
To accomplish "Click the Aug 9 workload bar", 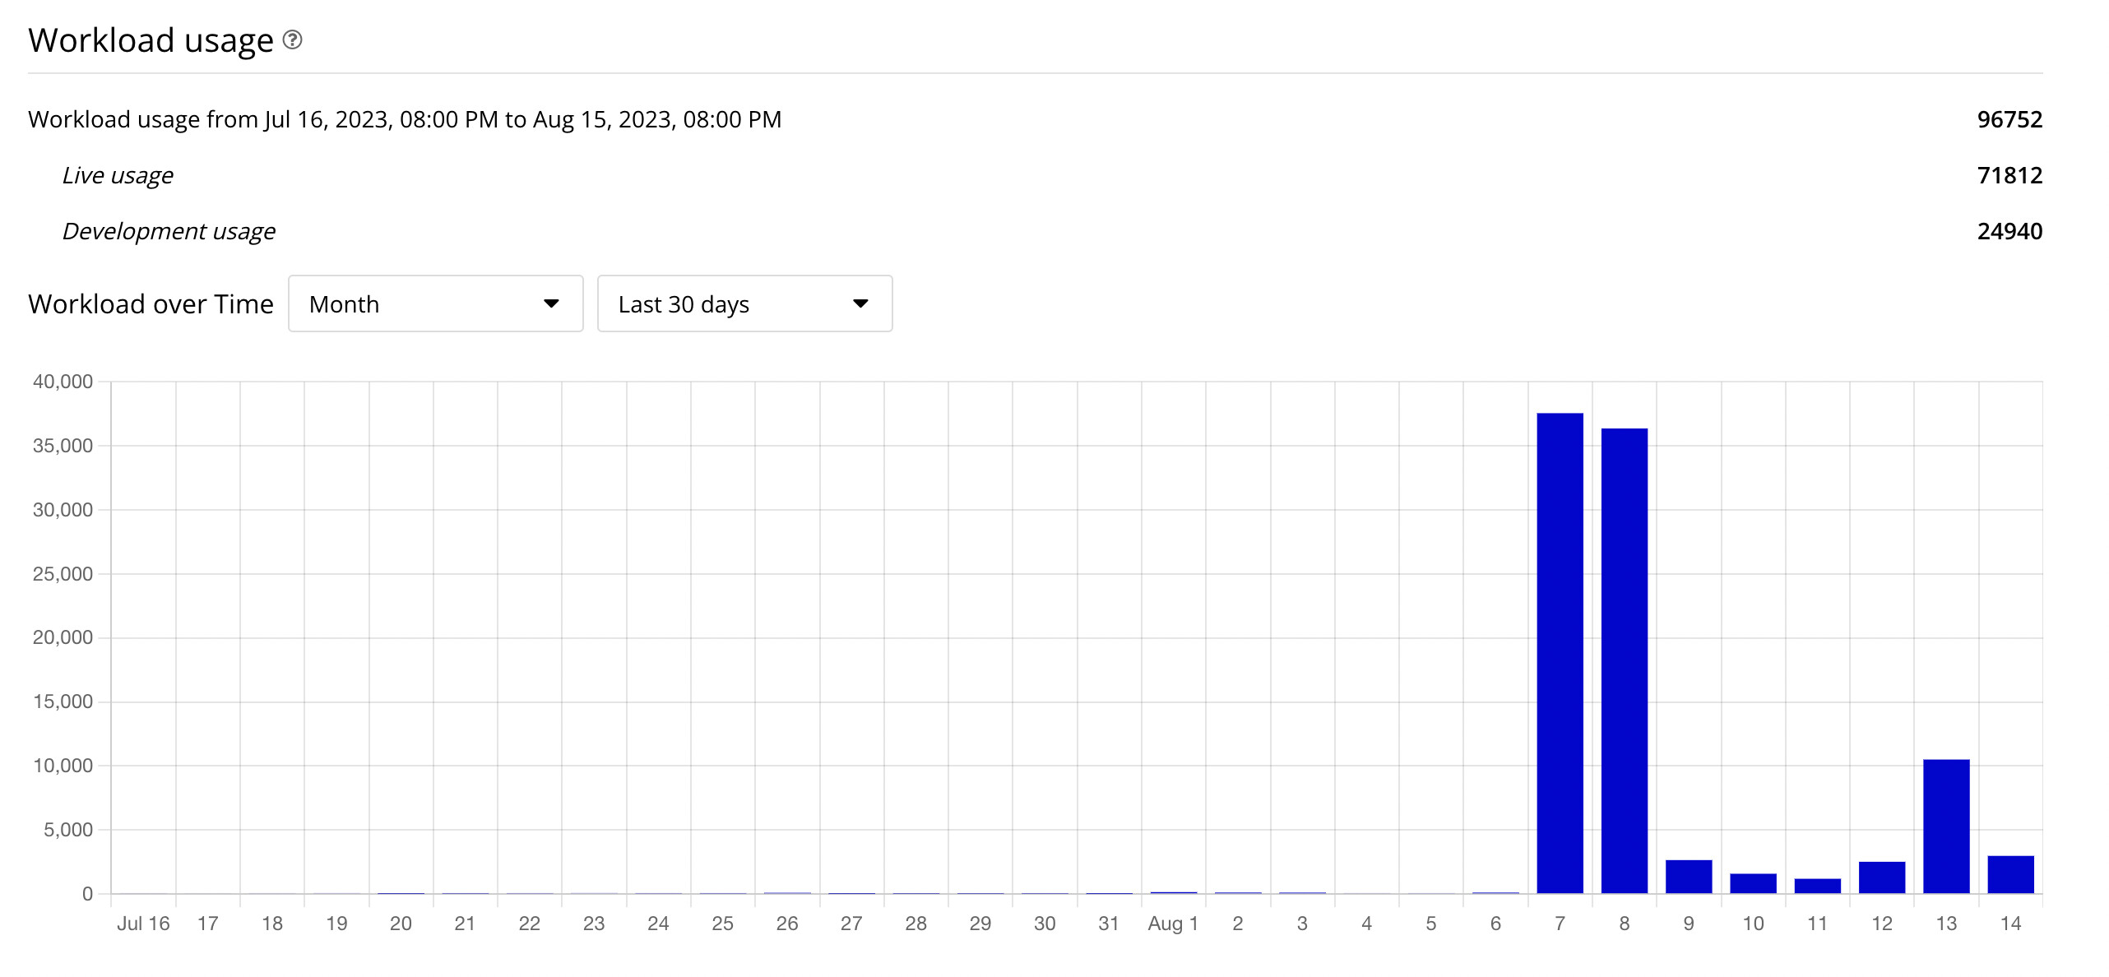I will coord(1689,877).
